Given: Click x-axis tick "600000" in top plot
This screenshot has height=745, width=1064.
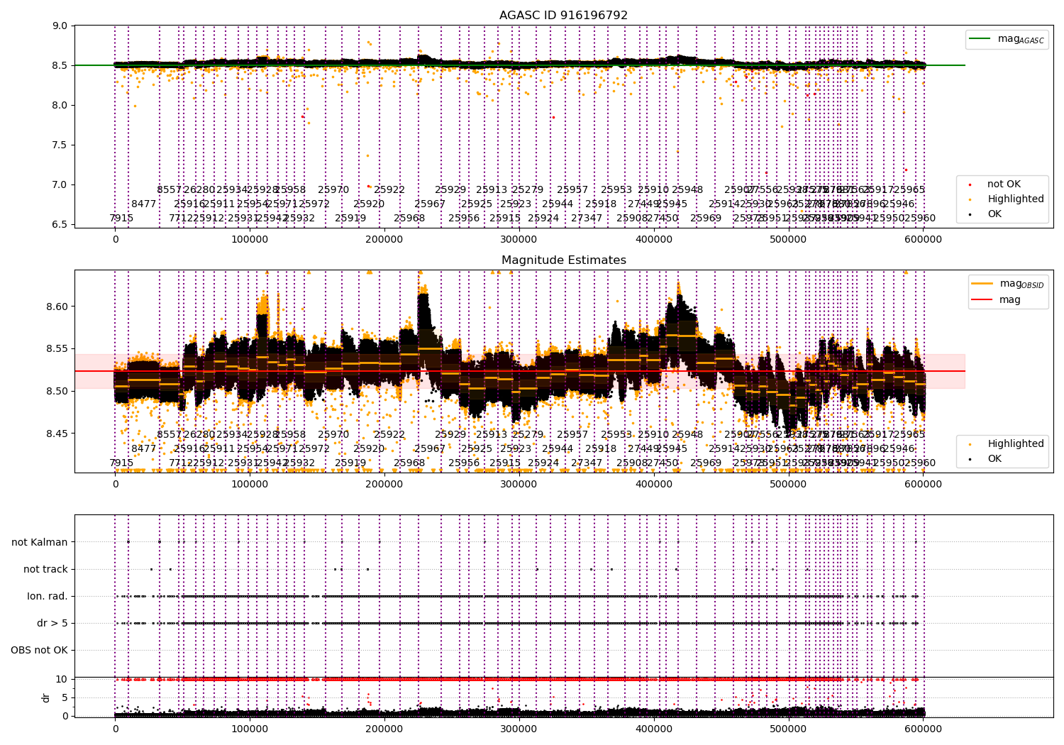Looking at the screenshot, I should click(923, 240).
